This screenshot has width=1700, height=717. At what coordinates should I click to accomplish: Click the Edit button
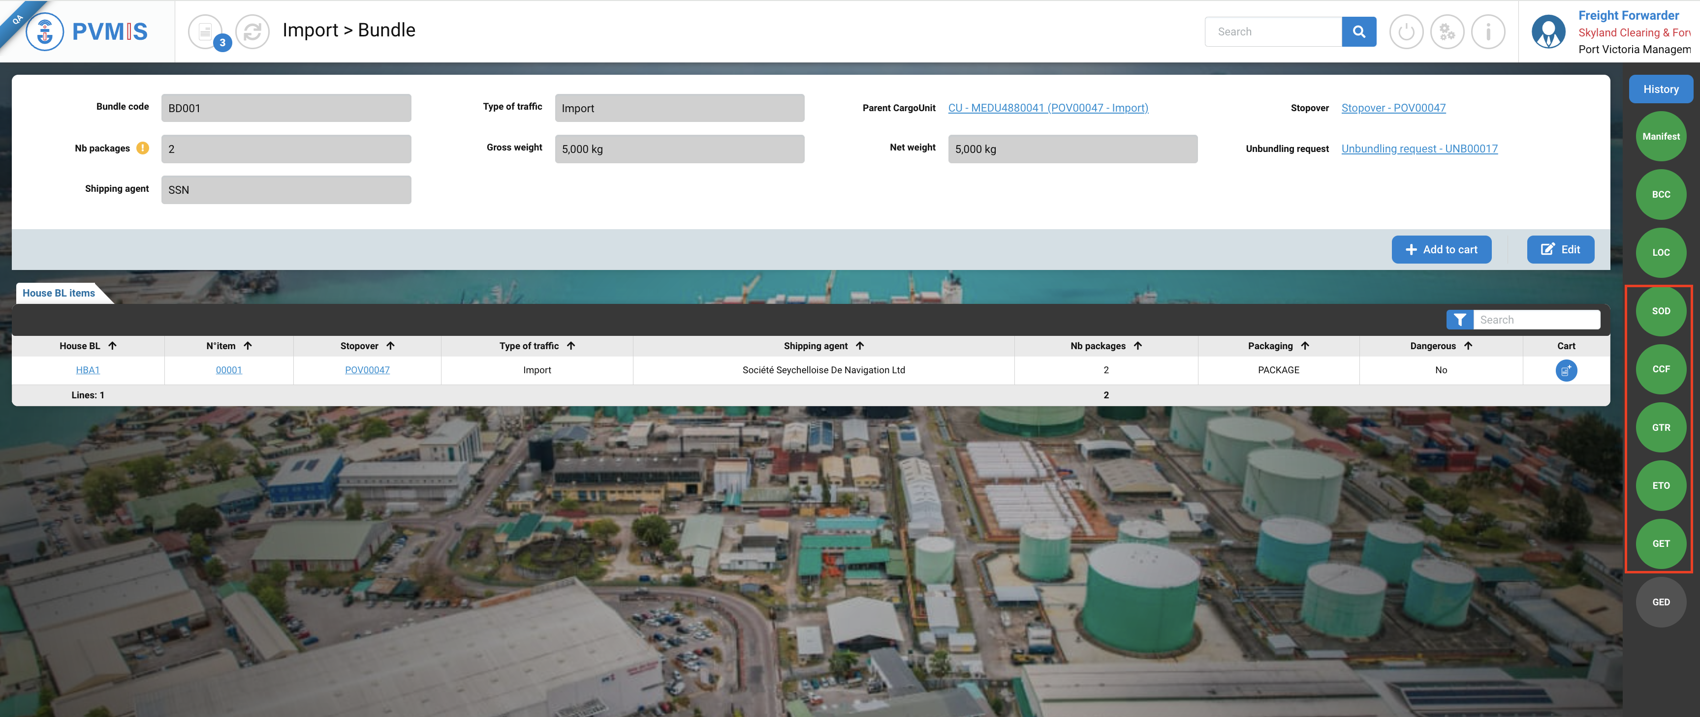coord(1560,249)
